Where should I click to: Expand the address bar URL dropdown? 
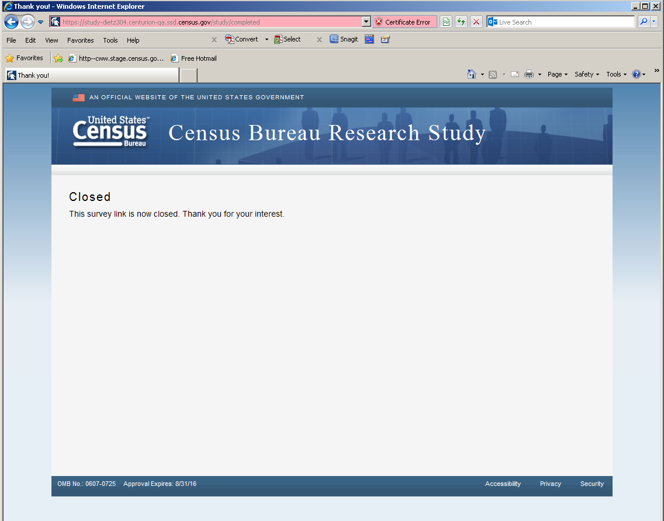click(x=366, y=22)
